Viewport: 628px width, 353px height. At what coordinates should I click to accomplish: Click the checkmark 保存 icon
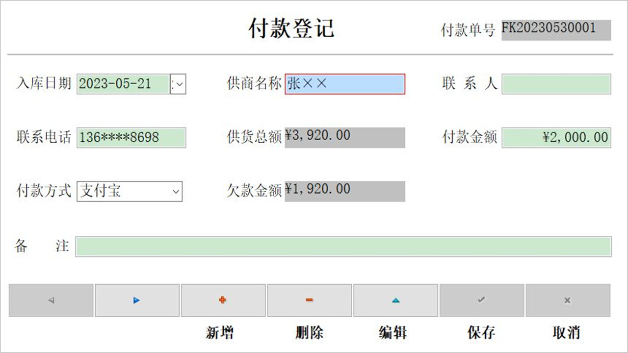click(481, 300)
